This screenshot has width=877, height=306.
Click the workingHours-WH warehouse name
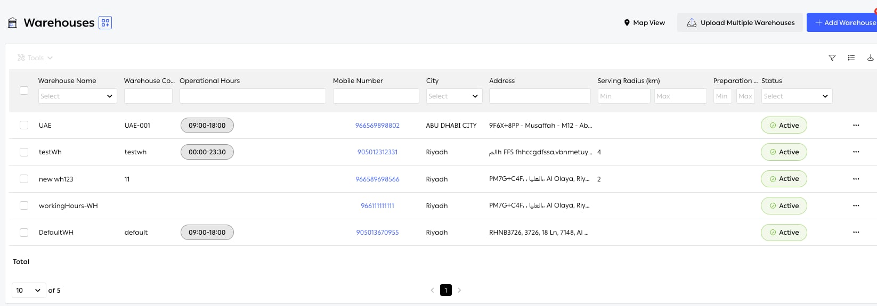tap(68, 206)
